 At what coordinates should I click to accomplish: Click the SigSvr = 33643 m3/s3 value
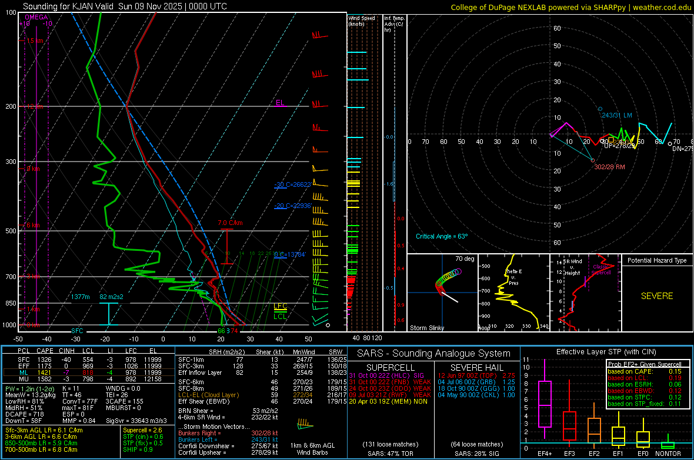pos(136,421)
